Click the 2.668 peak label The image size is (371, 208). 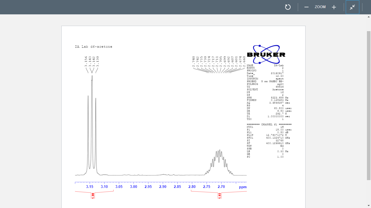pos(244,61)
